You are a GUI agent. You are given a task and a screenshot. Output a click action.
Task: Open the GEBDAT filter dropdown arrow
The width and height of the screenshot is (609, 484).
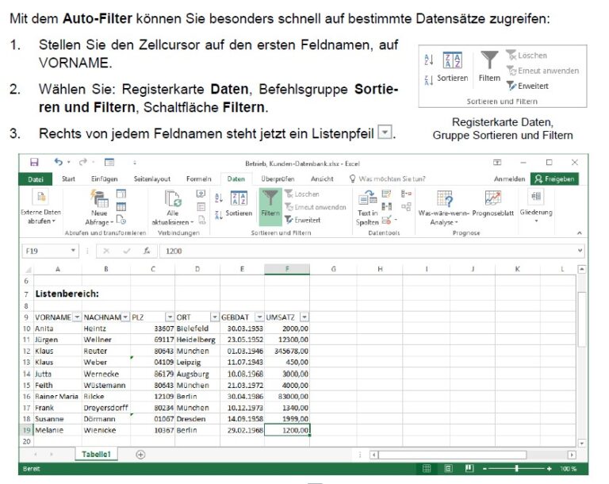pyautogui.click(x=259, y=317)
